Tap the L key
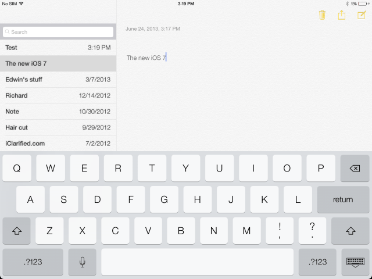Viewport: 372px width, 279px height. 298,199
